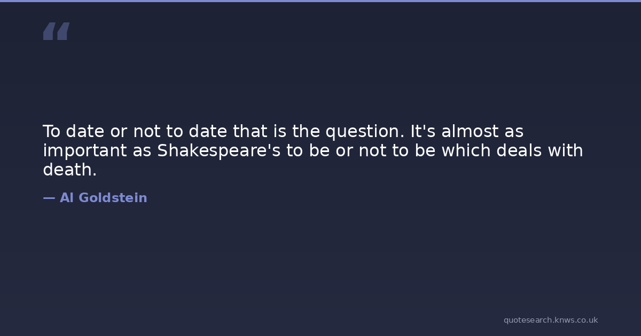Click the word "almost" in the first line

tap(467, 131)
